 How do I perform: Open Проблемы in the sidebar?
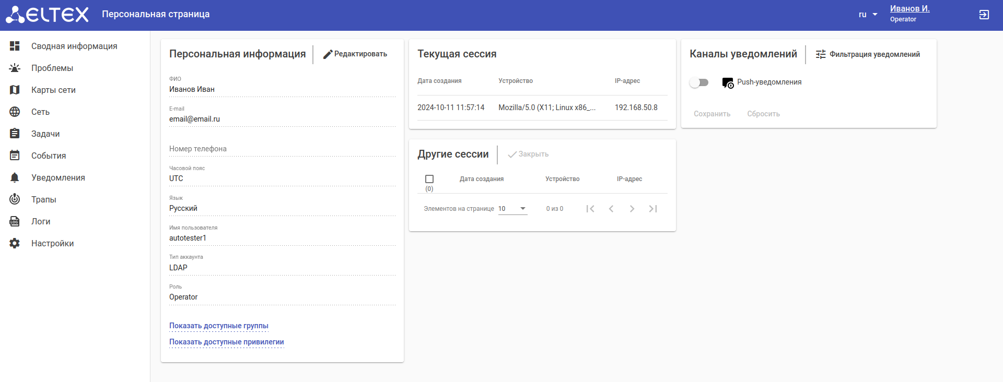(x=52, y=68)
